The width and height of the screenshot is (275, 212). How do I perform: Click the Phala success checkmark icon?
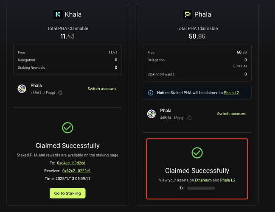(197, 152)
